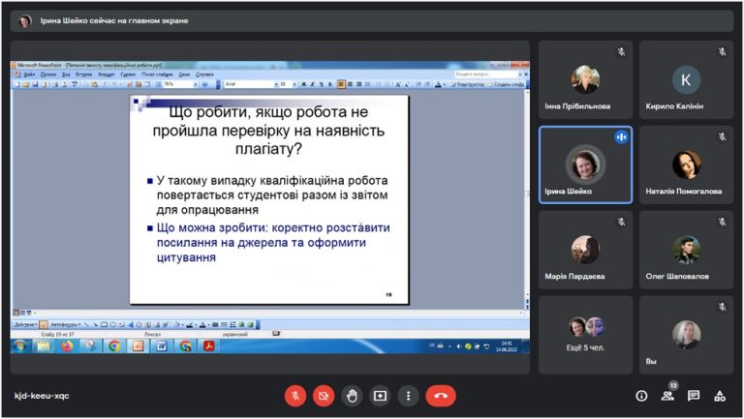Click line color on drawing toolbar

[190, 325]
